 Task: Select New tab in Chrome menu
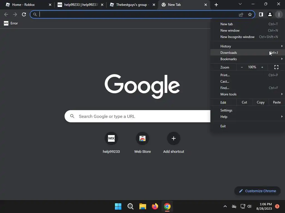[x=248, y=24]
